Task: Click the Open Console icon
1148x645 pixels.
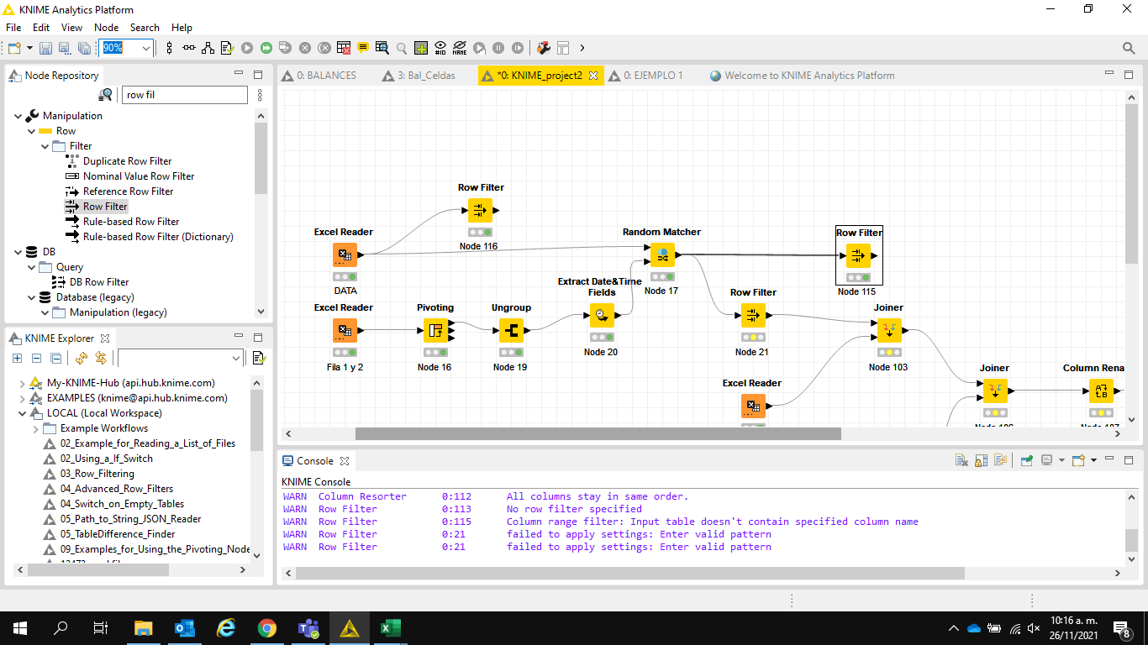Action: pyautogui.click(x=1078, y=460)
